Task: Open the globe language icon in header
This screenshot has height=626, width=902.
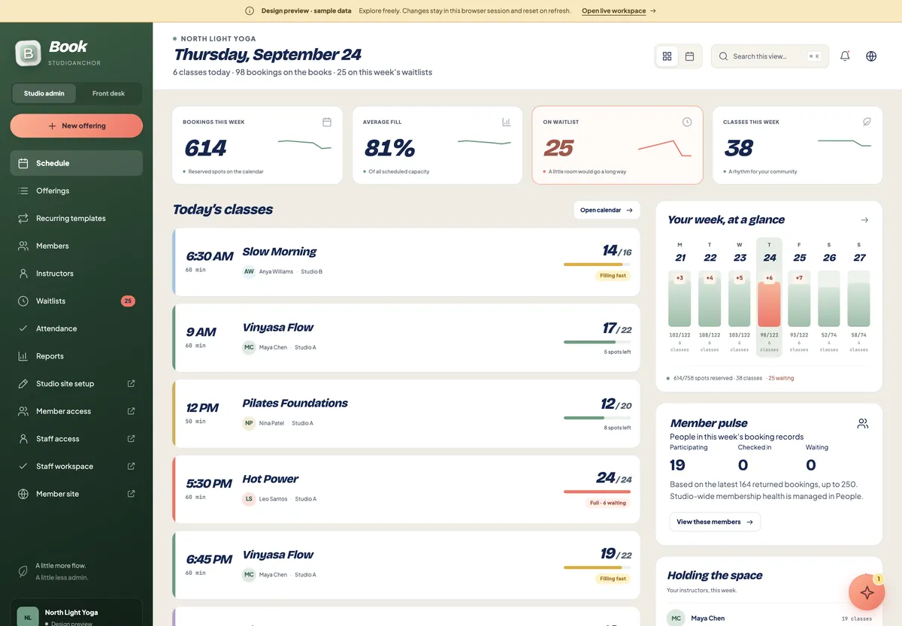Action: 871,56
